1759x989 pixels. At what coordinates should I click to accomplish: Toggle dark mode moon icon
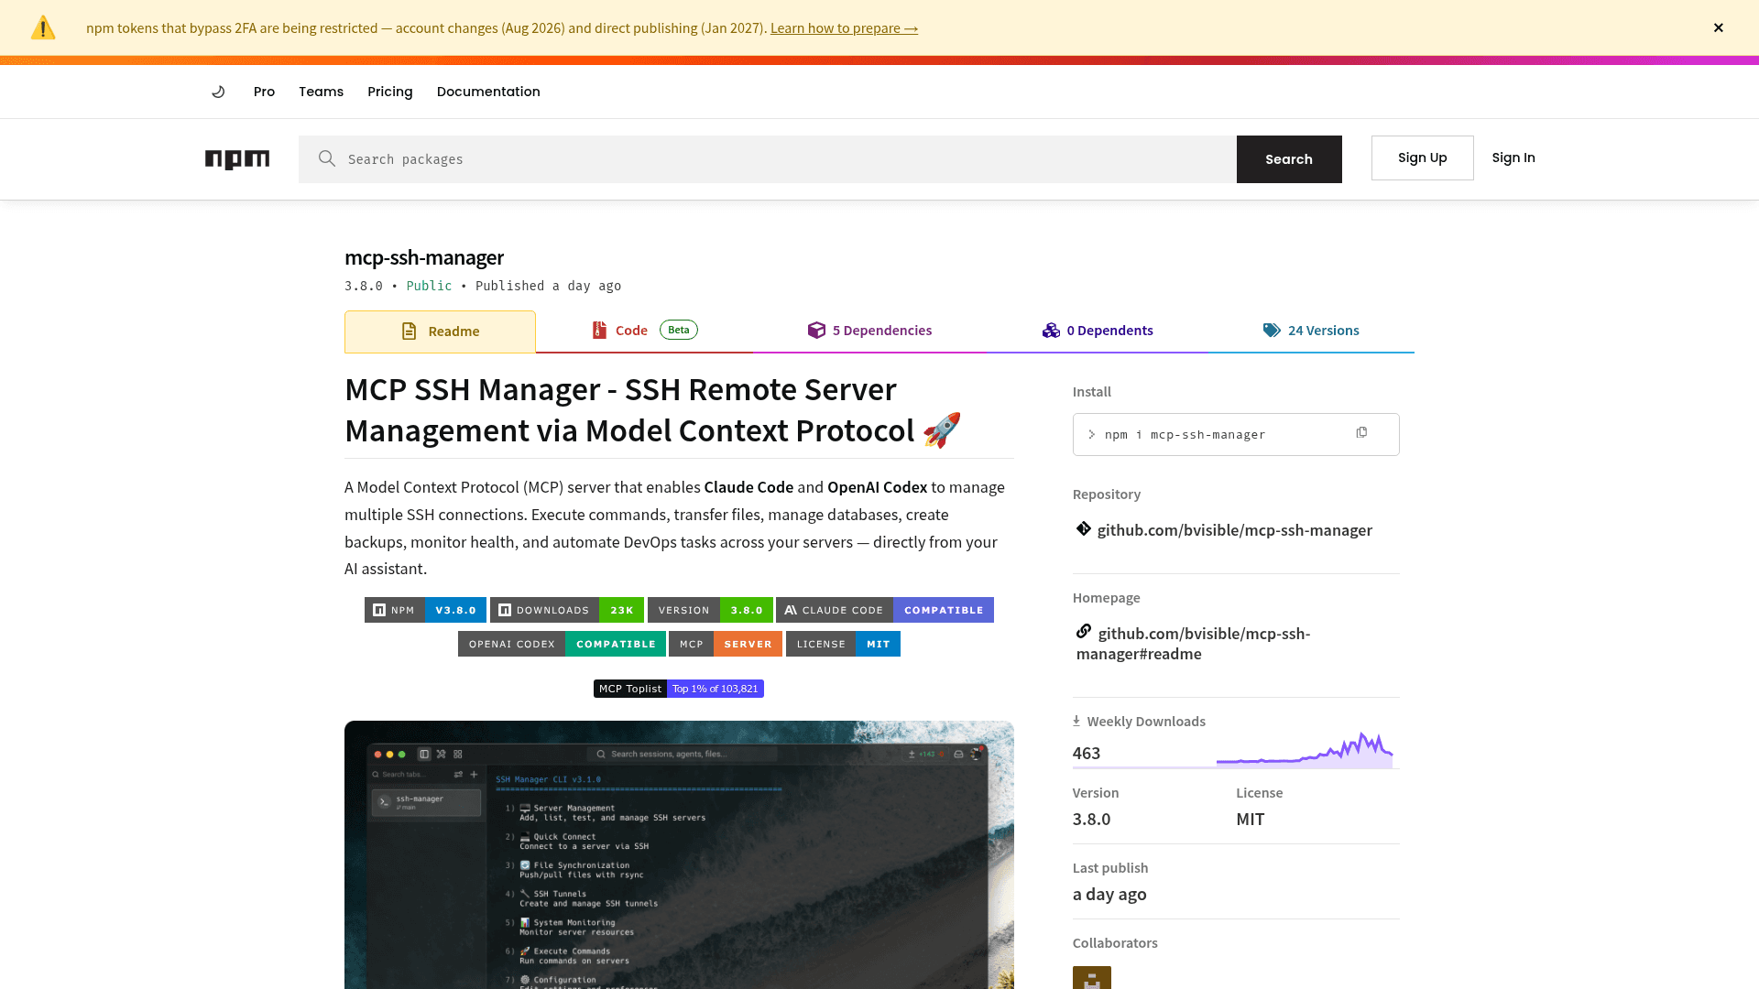pos(218,92)
